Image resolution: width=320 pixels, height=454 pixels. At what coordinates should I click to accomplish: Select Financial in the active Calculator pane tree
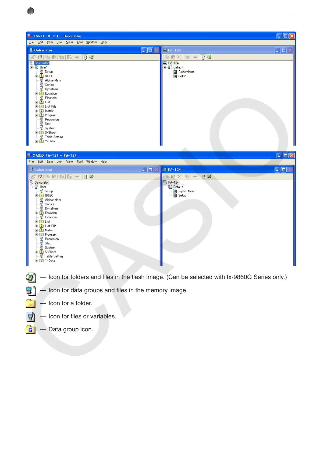(51, 98)
